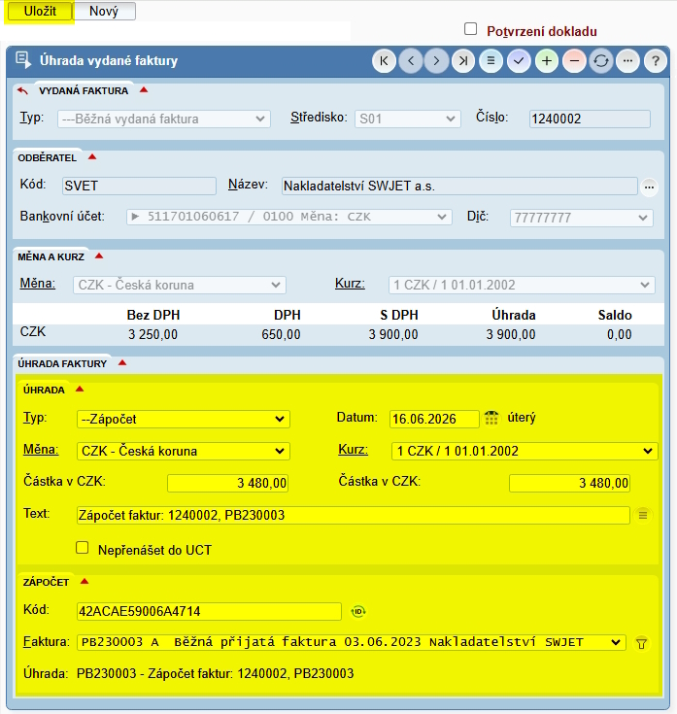Open Dič 77777777 dropdown
The image size is (677, 714).
point(582,218)
